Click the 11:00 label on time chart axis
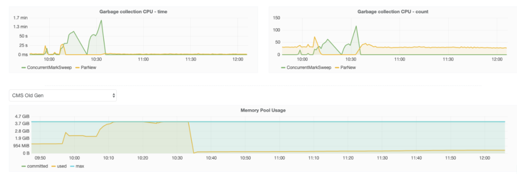Screen dimensions: 517x174 [143, 60]
